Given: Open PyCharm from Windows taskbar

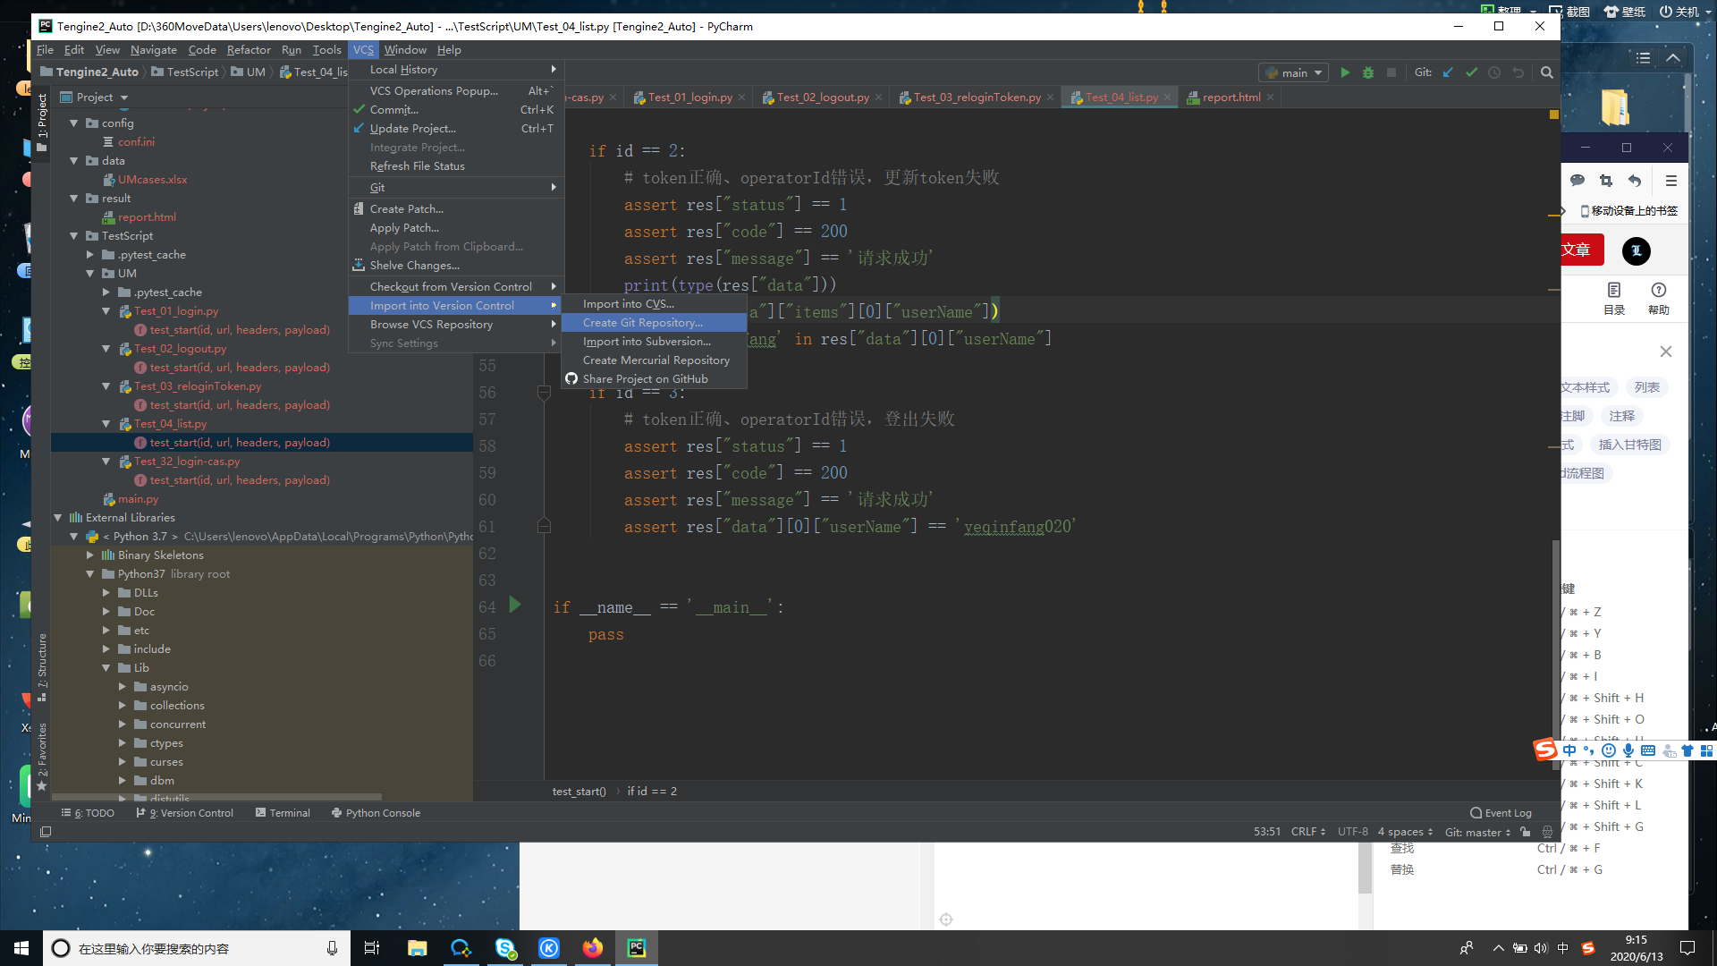Looking at the screenshot, I should coord(637,948).
